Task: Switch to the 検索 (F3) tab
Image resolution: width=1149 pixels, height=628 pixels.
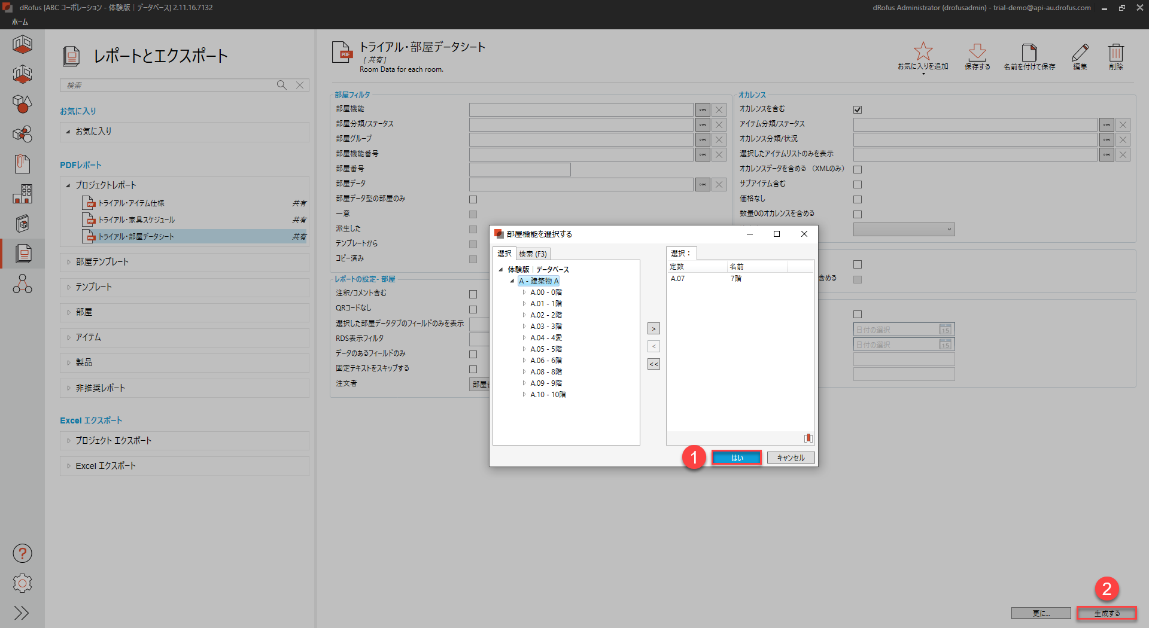Action: (x=532, y=254)
